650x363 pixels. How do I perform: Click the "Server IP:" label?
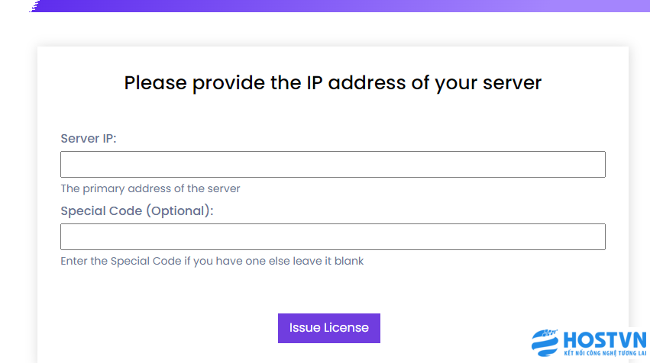click(x=89, y=138)
